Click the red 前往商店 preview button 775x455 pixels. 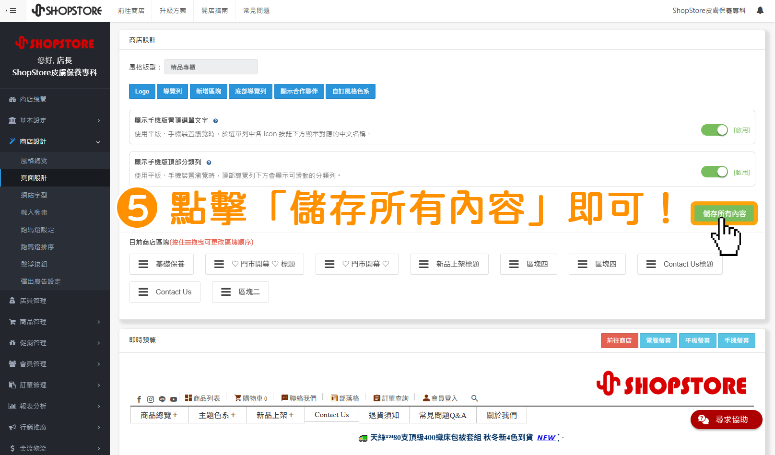(619, 340)
